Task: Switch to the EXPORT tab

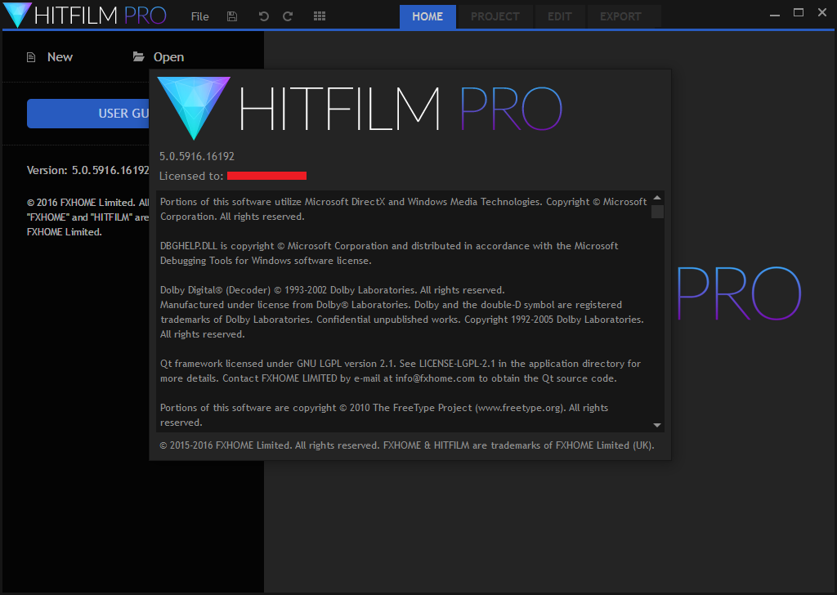Action: point(620,16)
